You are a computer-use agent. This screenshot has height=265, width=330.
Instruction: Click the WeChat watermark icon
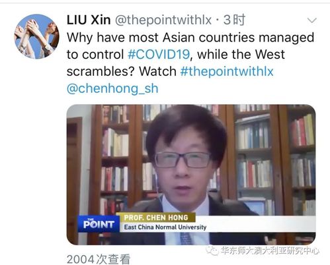(212, 251)
